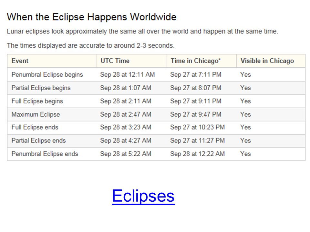The height and width of the screenshot is (232, 310).
Task: Select the Partial Eclipse ends row label
Action: coord(38,140)
